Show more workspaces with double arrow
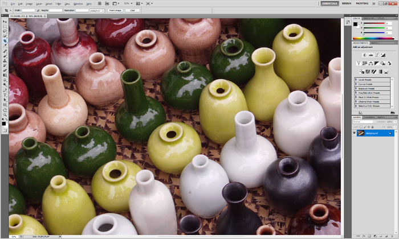 373,3
